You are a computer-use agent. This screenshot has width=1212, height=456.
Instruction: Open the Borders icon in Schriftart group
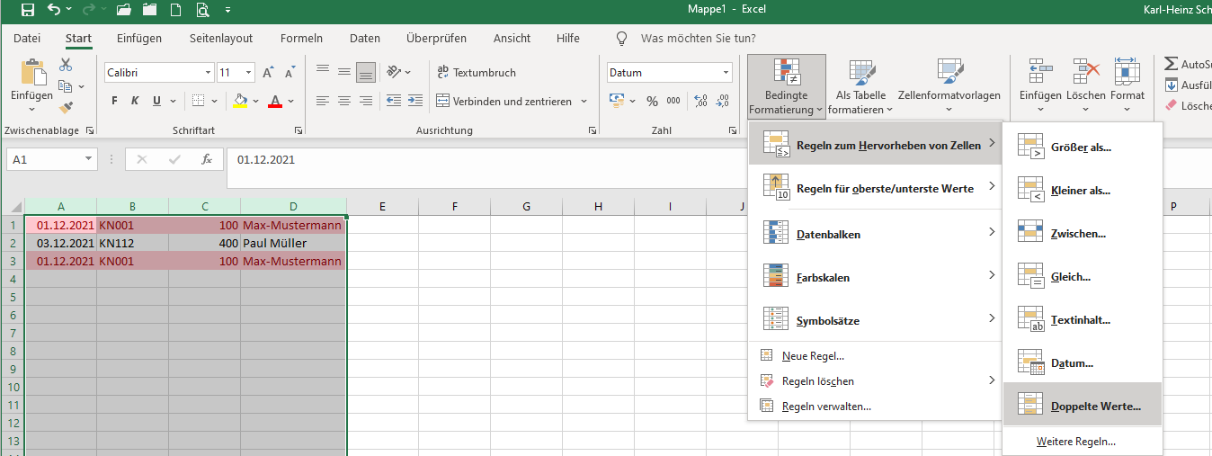tap(198, 101)
